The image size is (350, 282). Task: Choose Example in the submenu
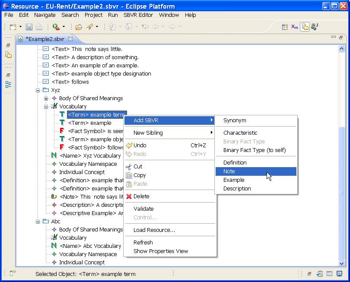point(256,180)
